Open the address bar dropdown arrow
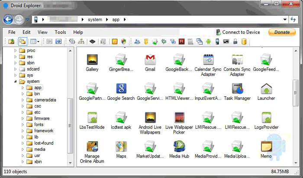Image resolution: width=303 pixels, height=178 pixels. [285, 19]
